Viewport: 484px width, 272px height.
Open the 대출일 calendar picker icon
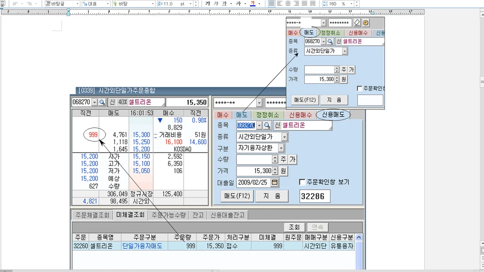[x=275, y=182]
